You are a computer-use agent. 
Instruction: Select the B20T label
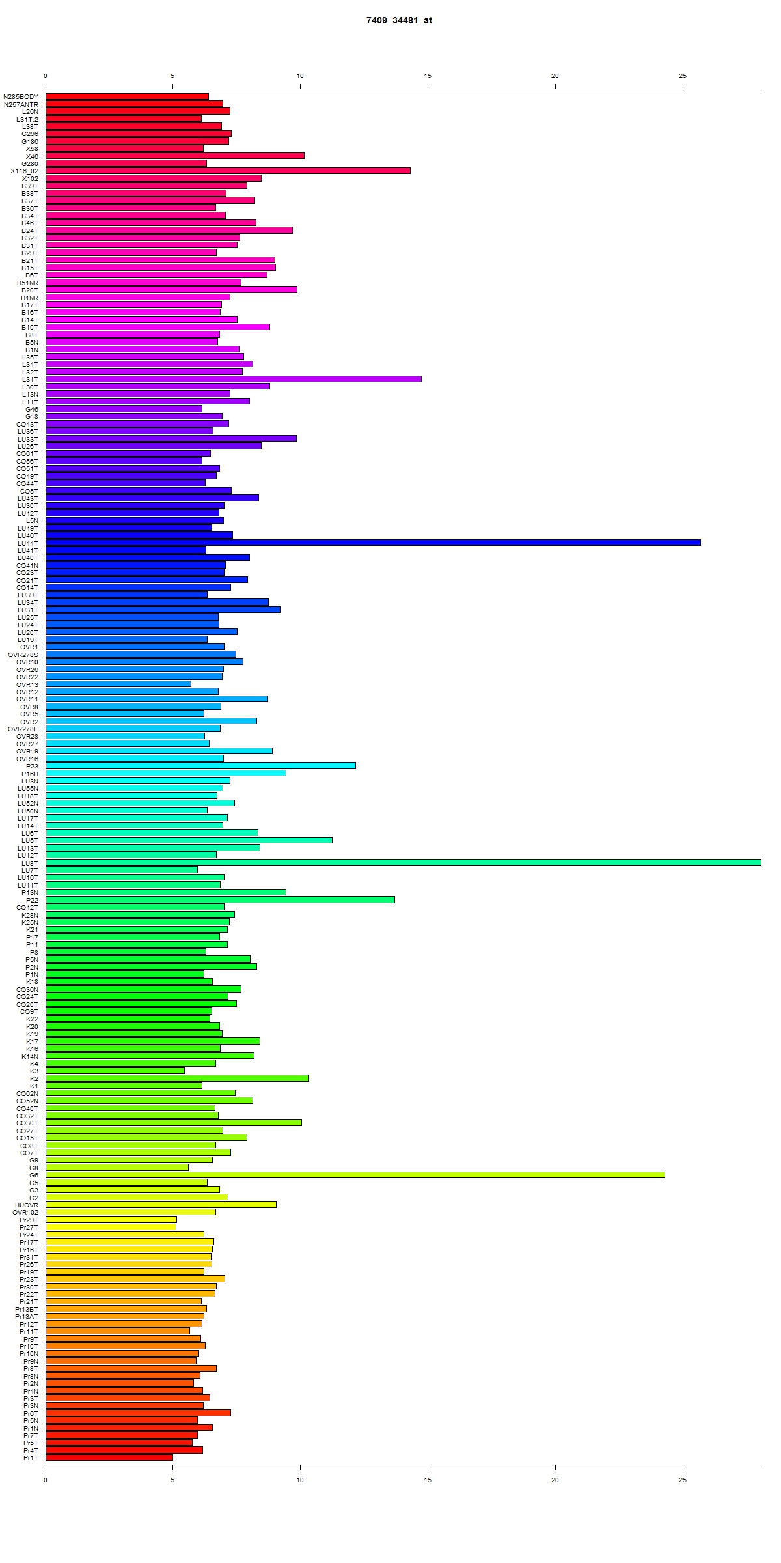[30, 290]
